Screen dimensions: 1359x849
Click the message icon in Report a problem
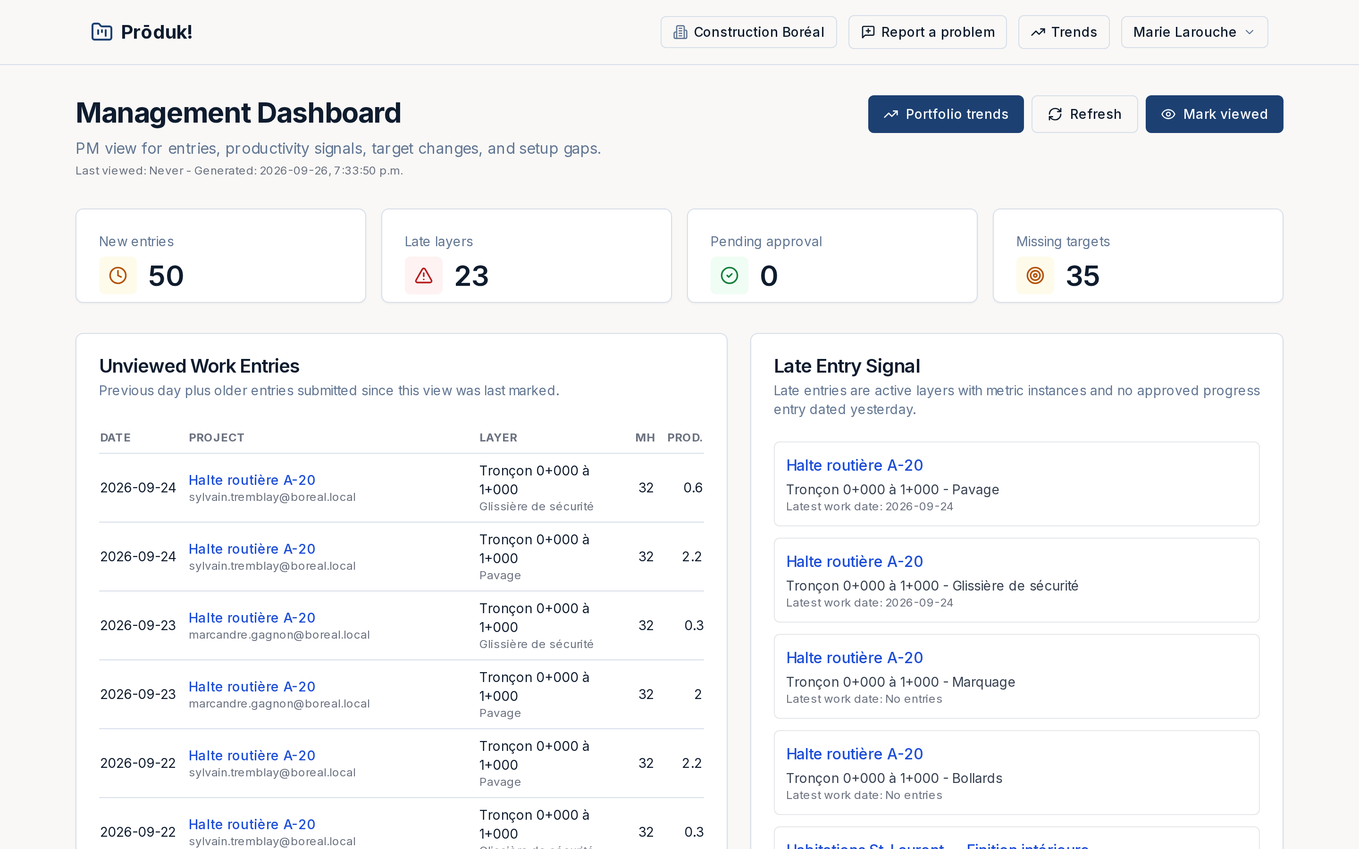(x=868, y=32)
